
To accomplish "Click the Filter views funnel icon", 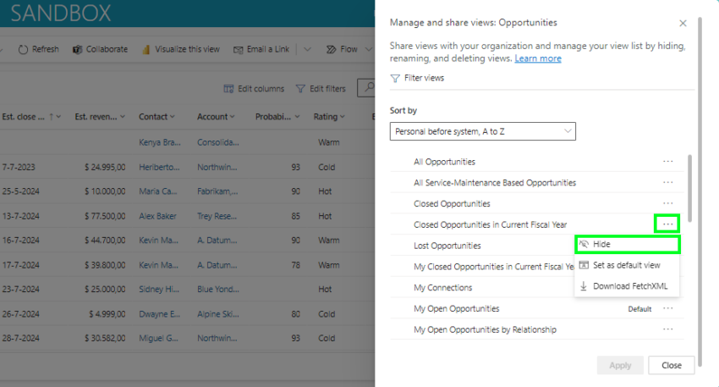I will [x=395, y=78].
